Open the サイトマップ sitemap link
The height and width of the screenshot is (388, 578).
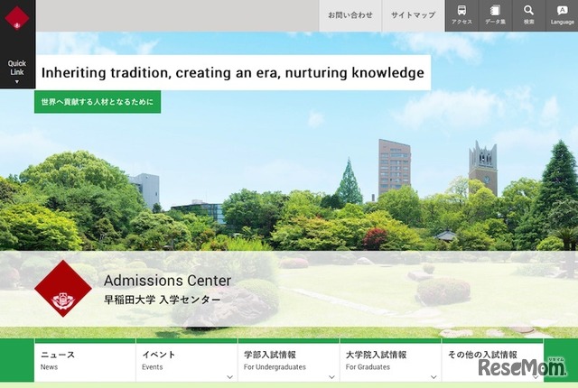414,15
